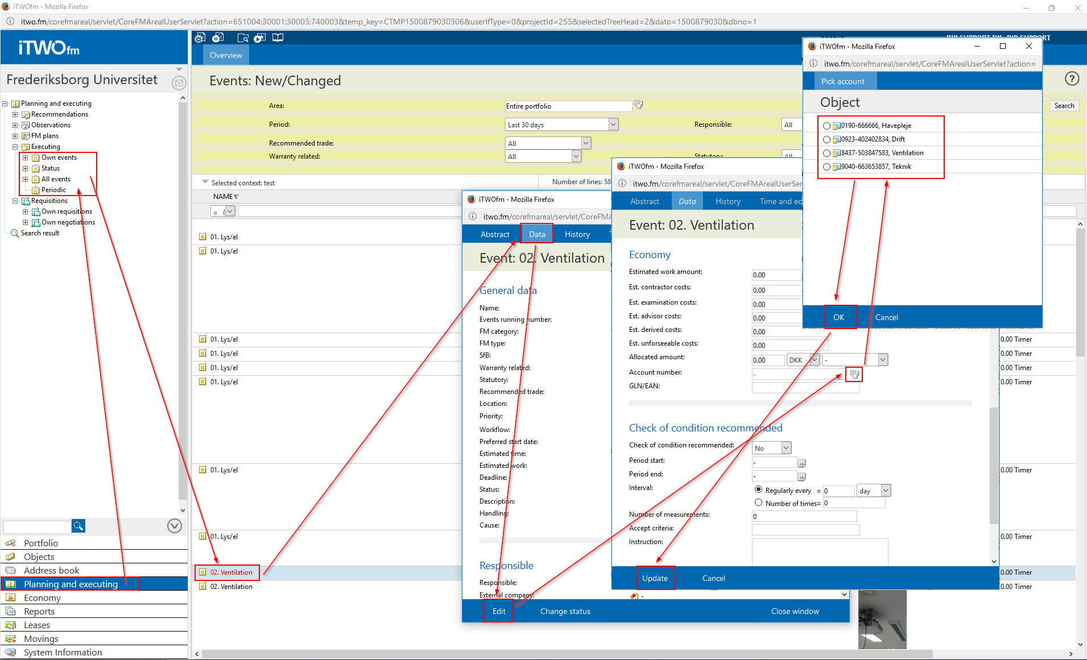Switch to the History tab
This screenshot has height=660, width=1087.
728,201
